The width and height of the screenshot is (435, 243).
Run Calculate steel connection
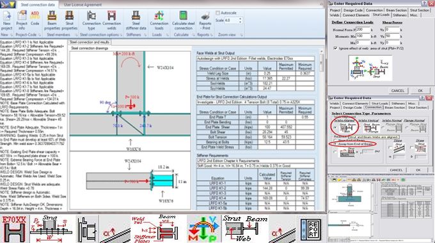point(183,20)
